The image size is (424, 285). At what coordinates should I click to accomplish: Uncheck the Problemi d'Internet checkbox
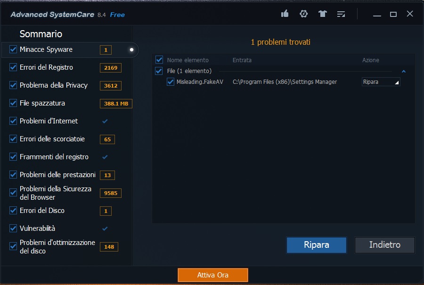coord(13,121)
